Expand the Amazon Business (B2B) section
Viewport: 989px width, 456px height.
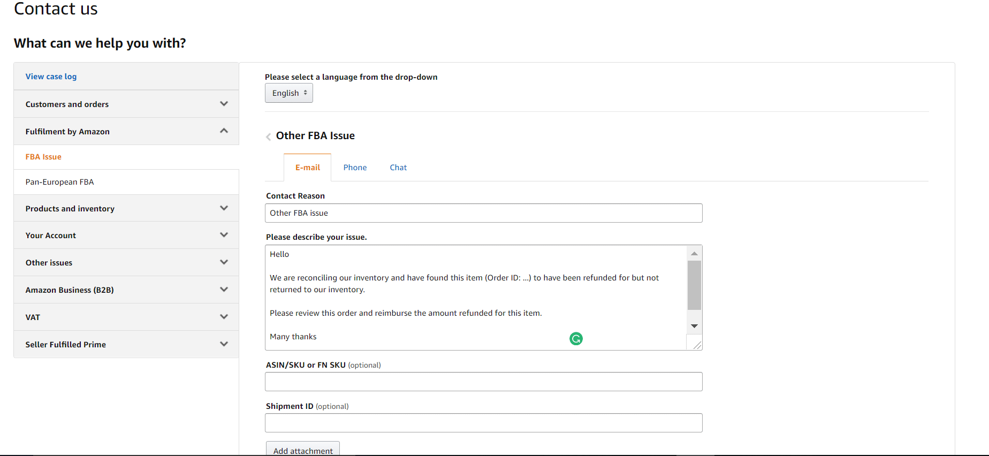click(x=224, y=290)
